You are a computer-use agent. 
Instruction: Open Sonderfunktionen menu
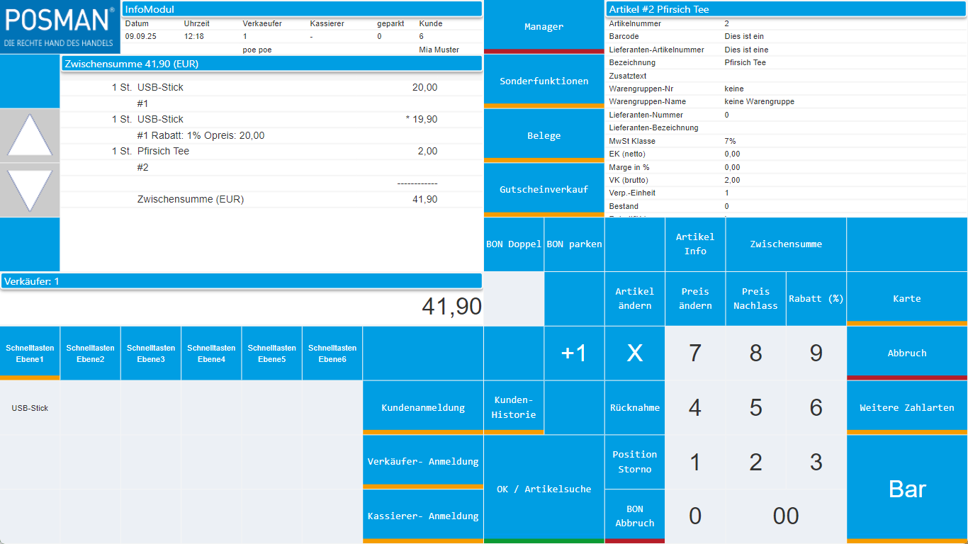(544, 81)
